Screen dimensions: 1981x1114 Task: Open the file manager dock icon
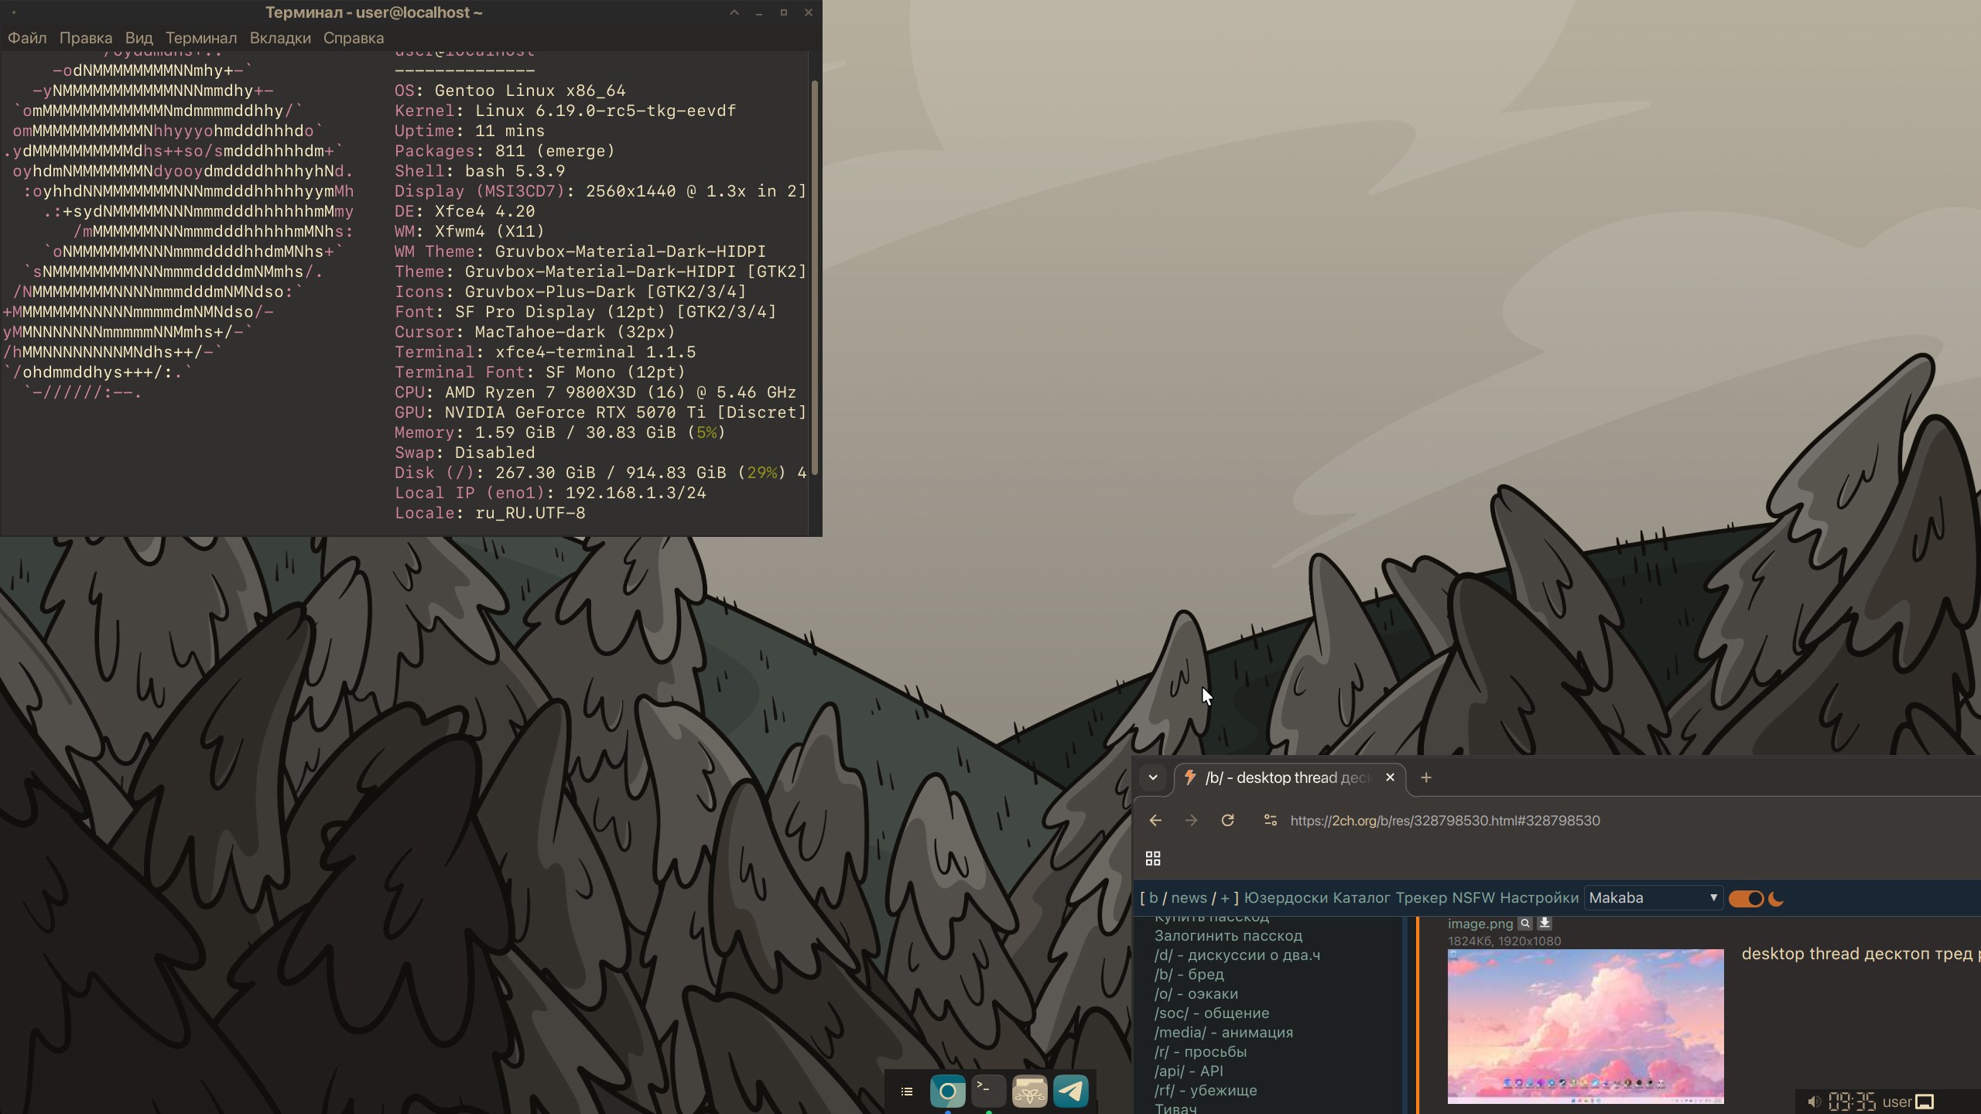click(x=1029, y=1092)
